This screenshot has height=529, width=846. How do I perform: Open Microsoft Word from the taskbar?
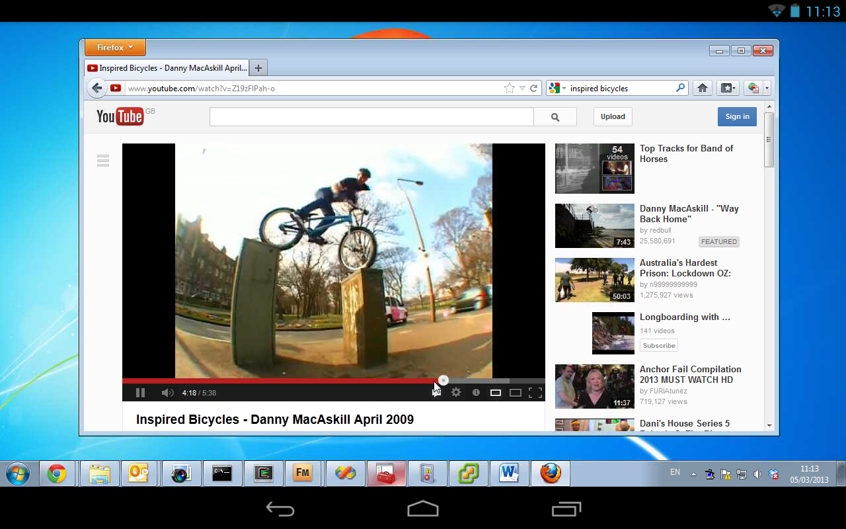click(509, 473)
